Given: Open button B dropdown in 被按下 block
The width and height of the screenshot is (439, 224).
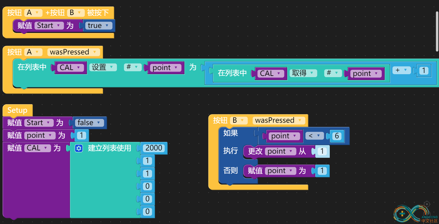Looking at the screenshot, I should tap(76, 13).
